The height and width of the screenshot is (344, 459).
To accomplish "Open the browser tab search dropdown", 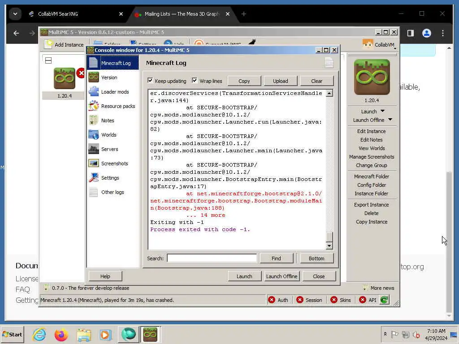I will coord(15,14).
